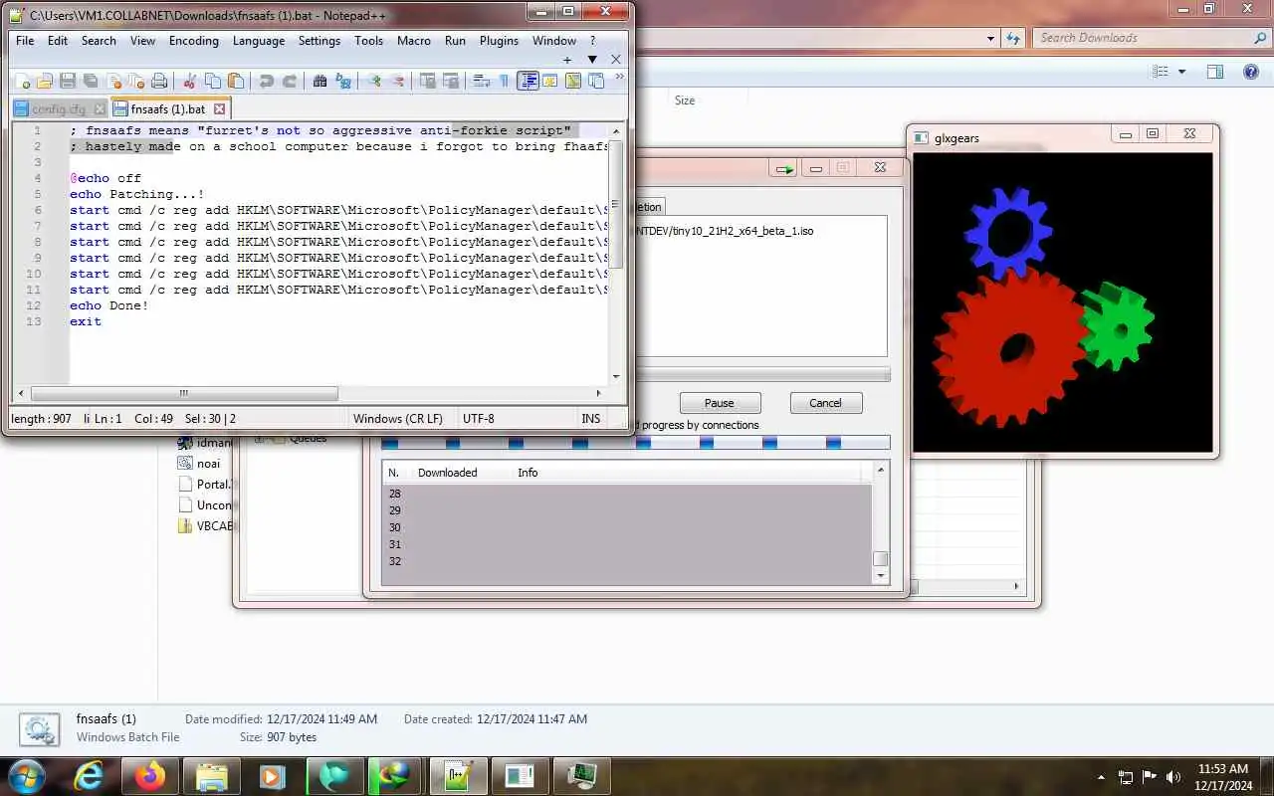Close the config.cfg tab
Viewport: 1274px width, 796px height.
[98, 109]
